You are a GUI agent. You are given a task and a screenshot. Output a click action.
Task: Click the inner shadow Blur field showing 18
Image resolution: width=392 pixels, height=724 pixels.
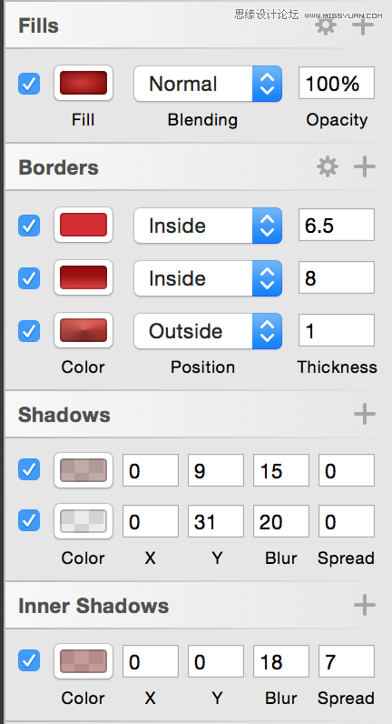pyautogui.click(x=281, y=661)
